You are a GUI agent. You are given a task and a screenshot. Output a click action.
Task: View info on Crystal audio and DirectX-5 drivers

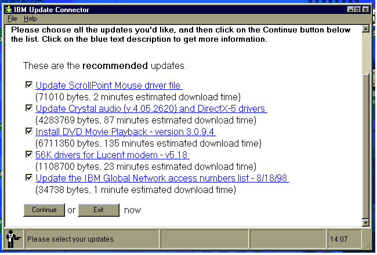point(151,109)
